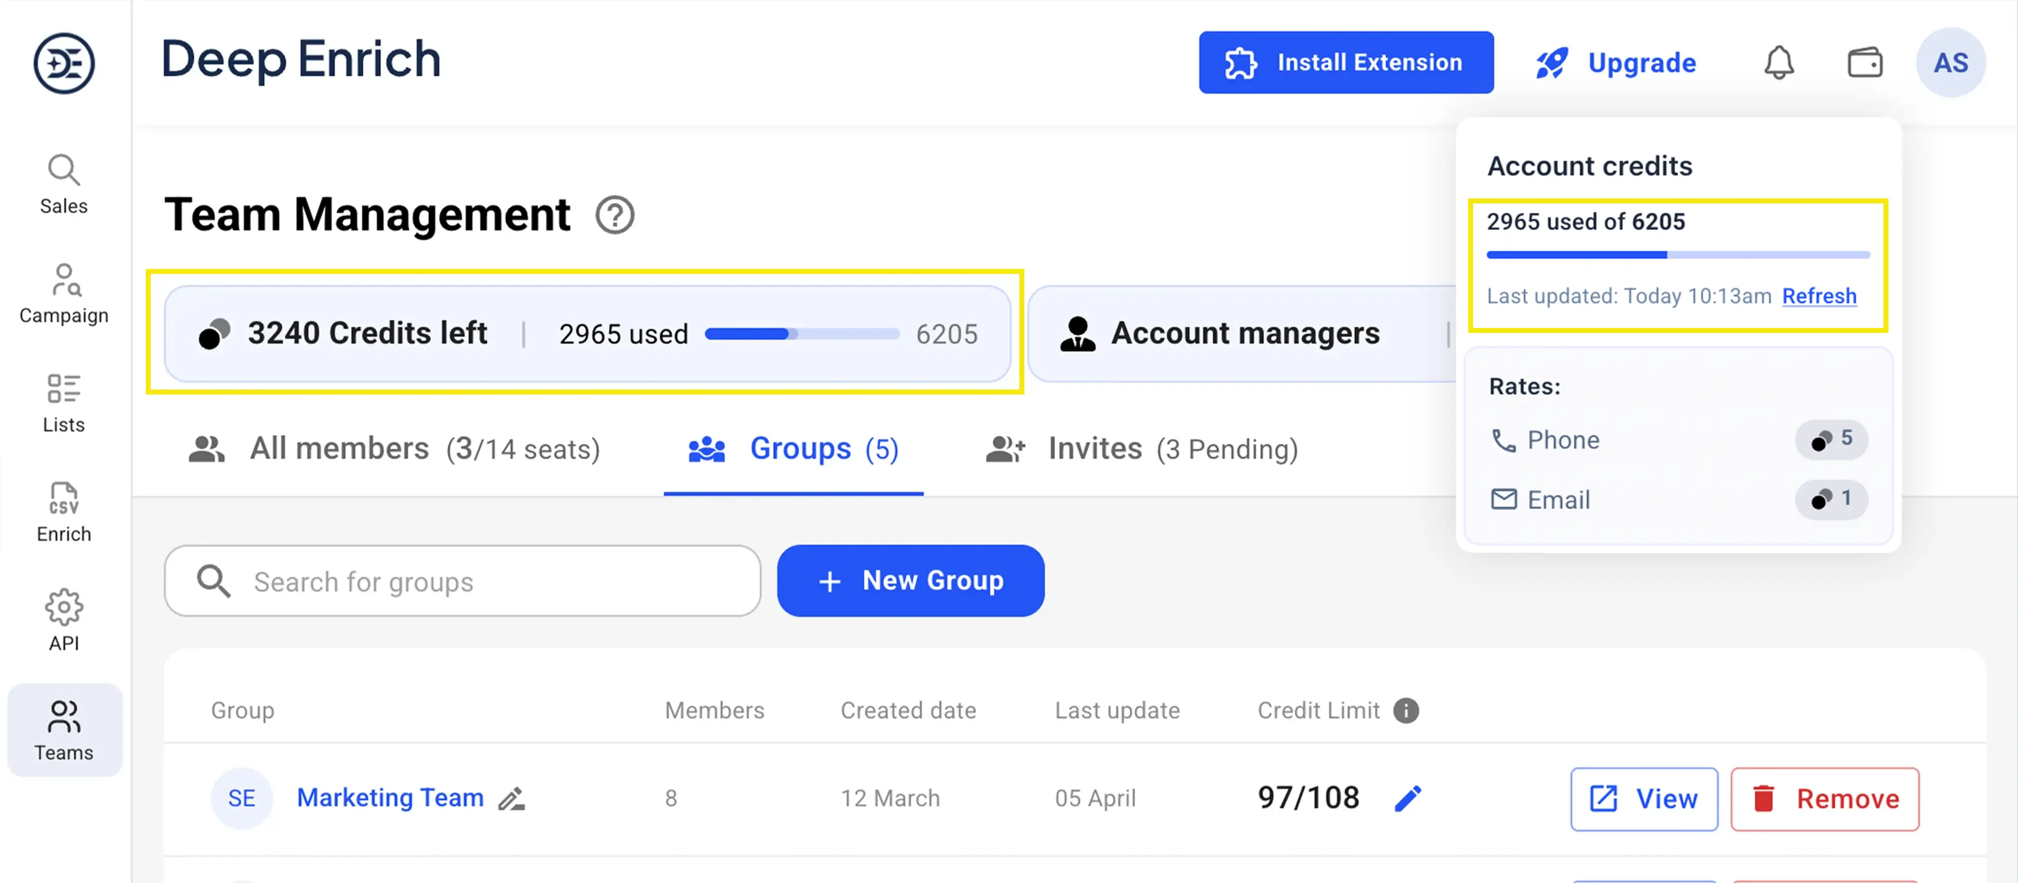Edit the 97/108 credit limit
2018x883 pixels.
point(1408,798)
